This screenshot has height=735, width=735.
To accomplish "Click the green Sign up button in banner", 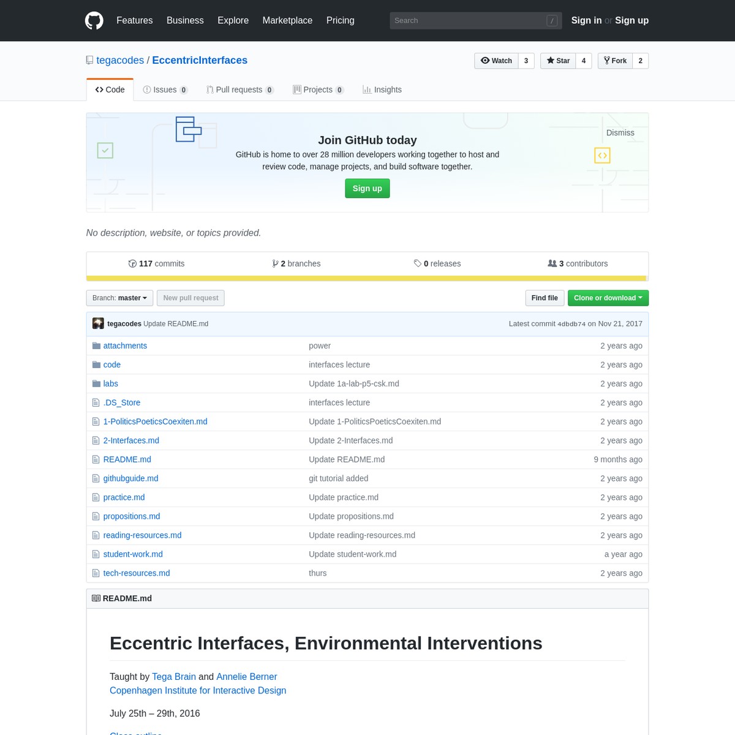I will click(x=367, y=188).
